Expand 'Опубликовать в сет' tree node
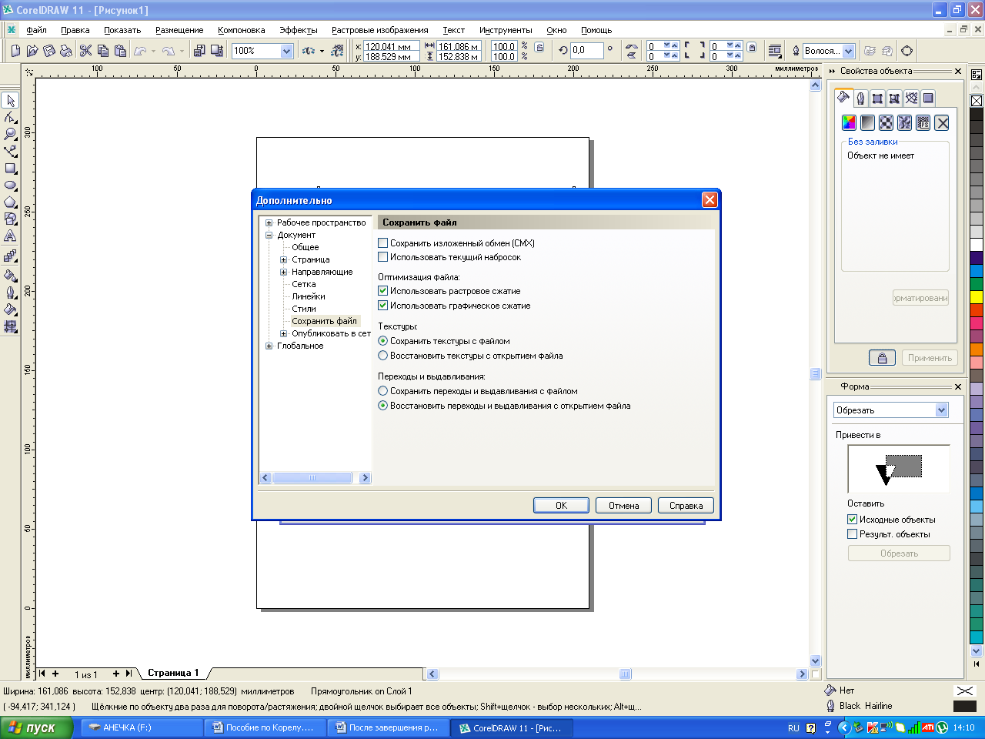985x739 pixels. pos(284,333)
